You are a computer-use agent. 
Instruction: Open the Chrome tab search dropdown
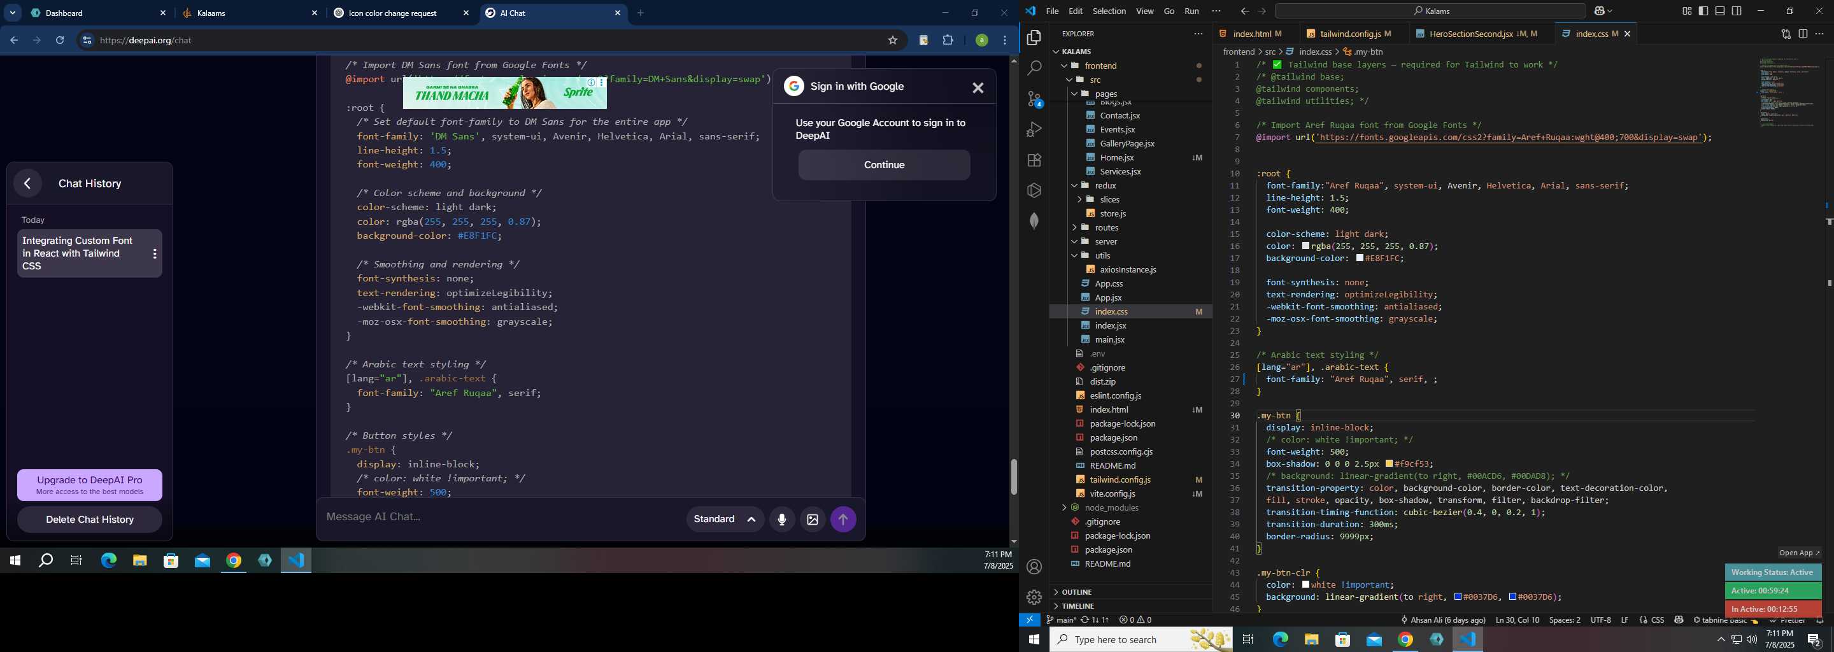(x=13, y=13)
